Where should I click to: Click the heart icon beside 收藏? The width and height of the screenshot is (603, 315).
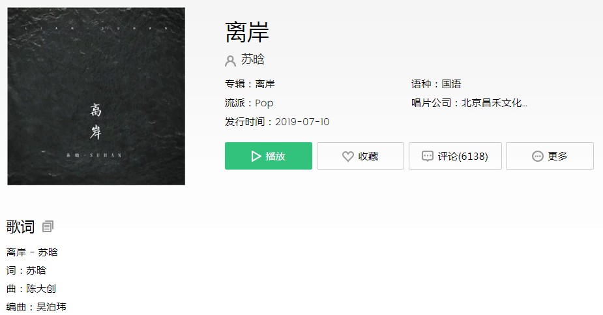pos(348,156)
